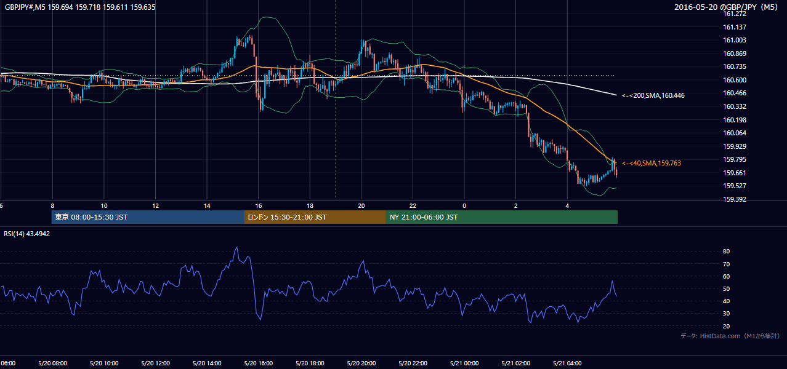The height and width of the screenshot is (369, 787).
Task: Click price axis value 159.527
Action: (735, 186)
